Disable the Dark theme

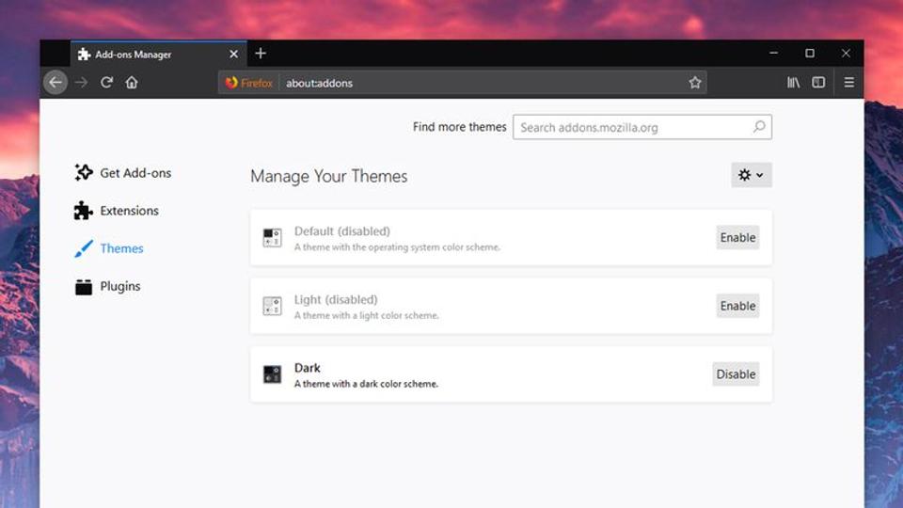tap(736, 373)
